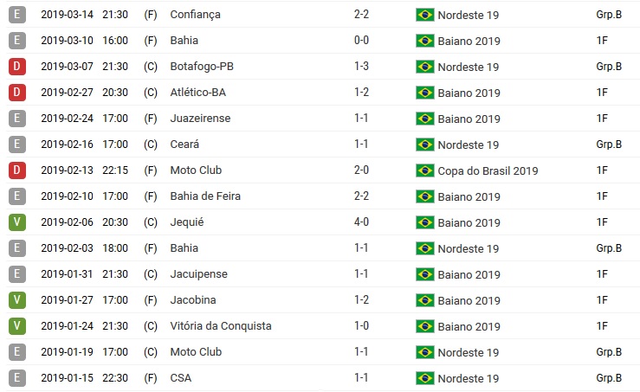
Task: Open the Botafogo-PB team link
Action: tap(202, 67)
